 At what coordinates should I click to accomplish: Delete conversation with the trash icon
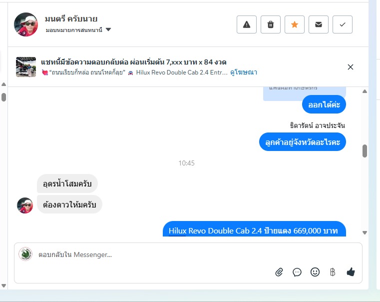point(271,24)
